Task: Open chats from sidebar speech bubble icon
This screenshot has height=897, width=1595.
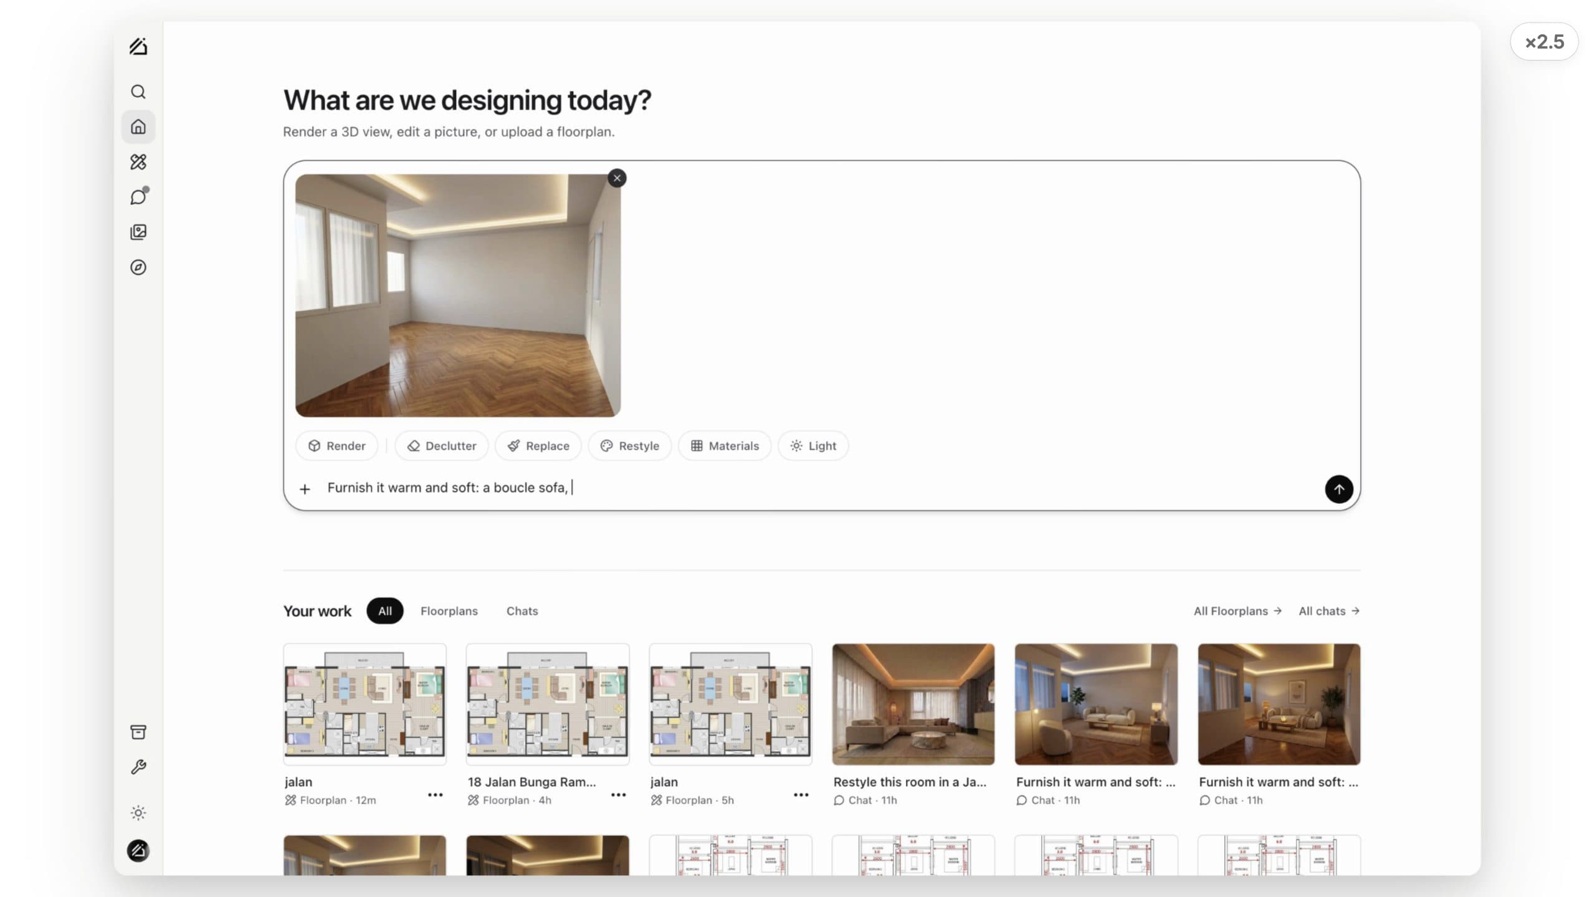Action: click(x=138, y=197)
